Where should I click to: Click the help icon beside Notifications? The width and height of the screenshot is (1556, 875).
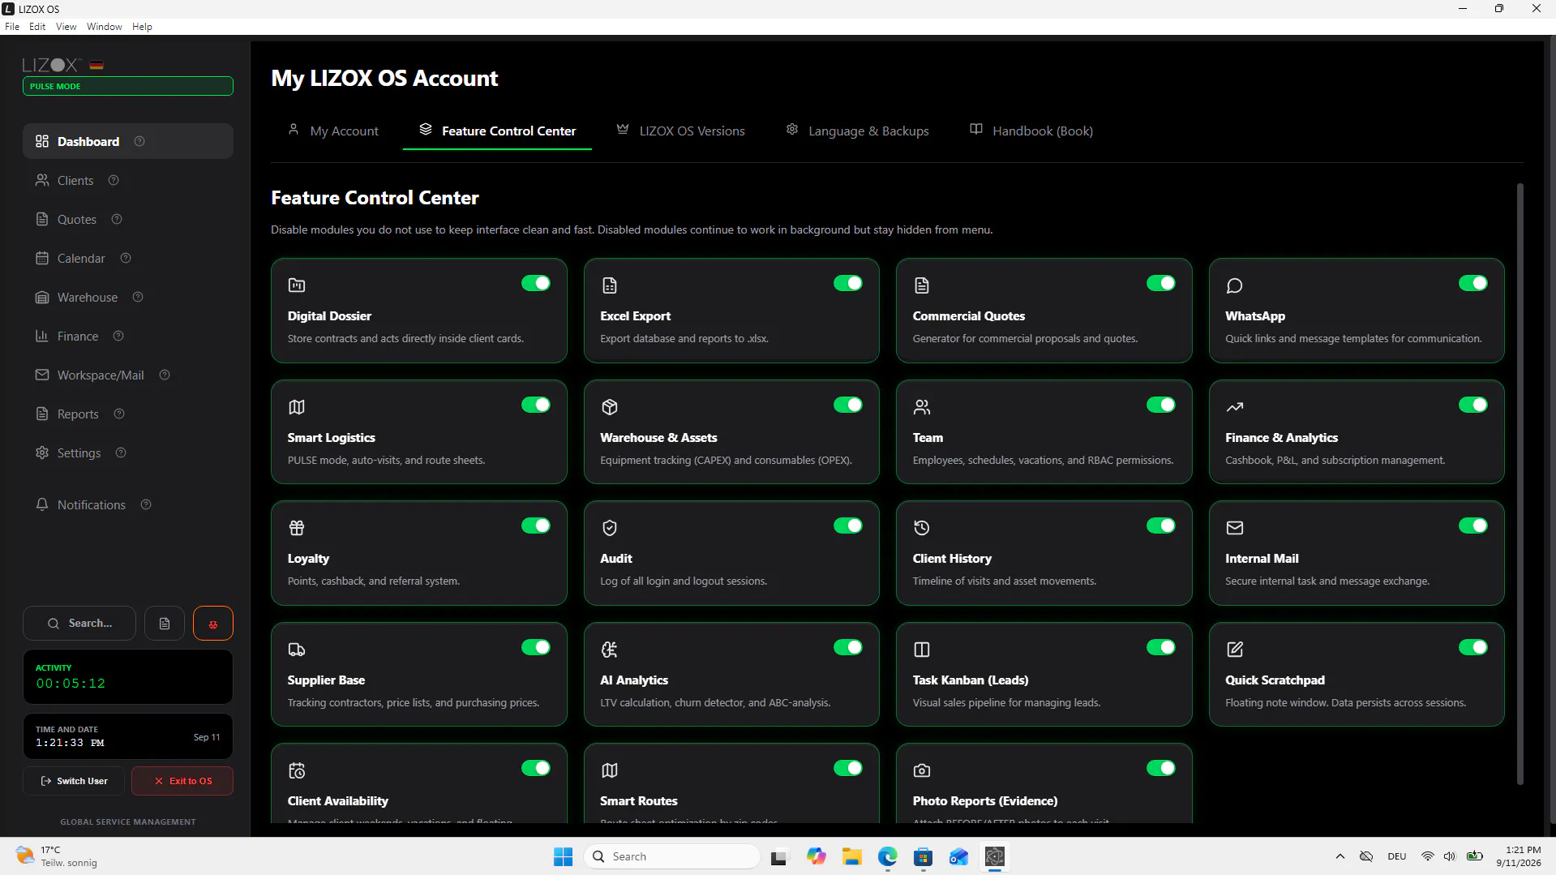tap(146, 504)
